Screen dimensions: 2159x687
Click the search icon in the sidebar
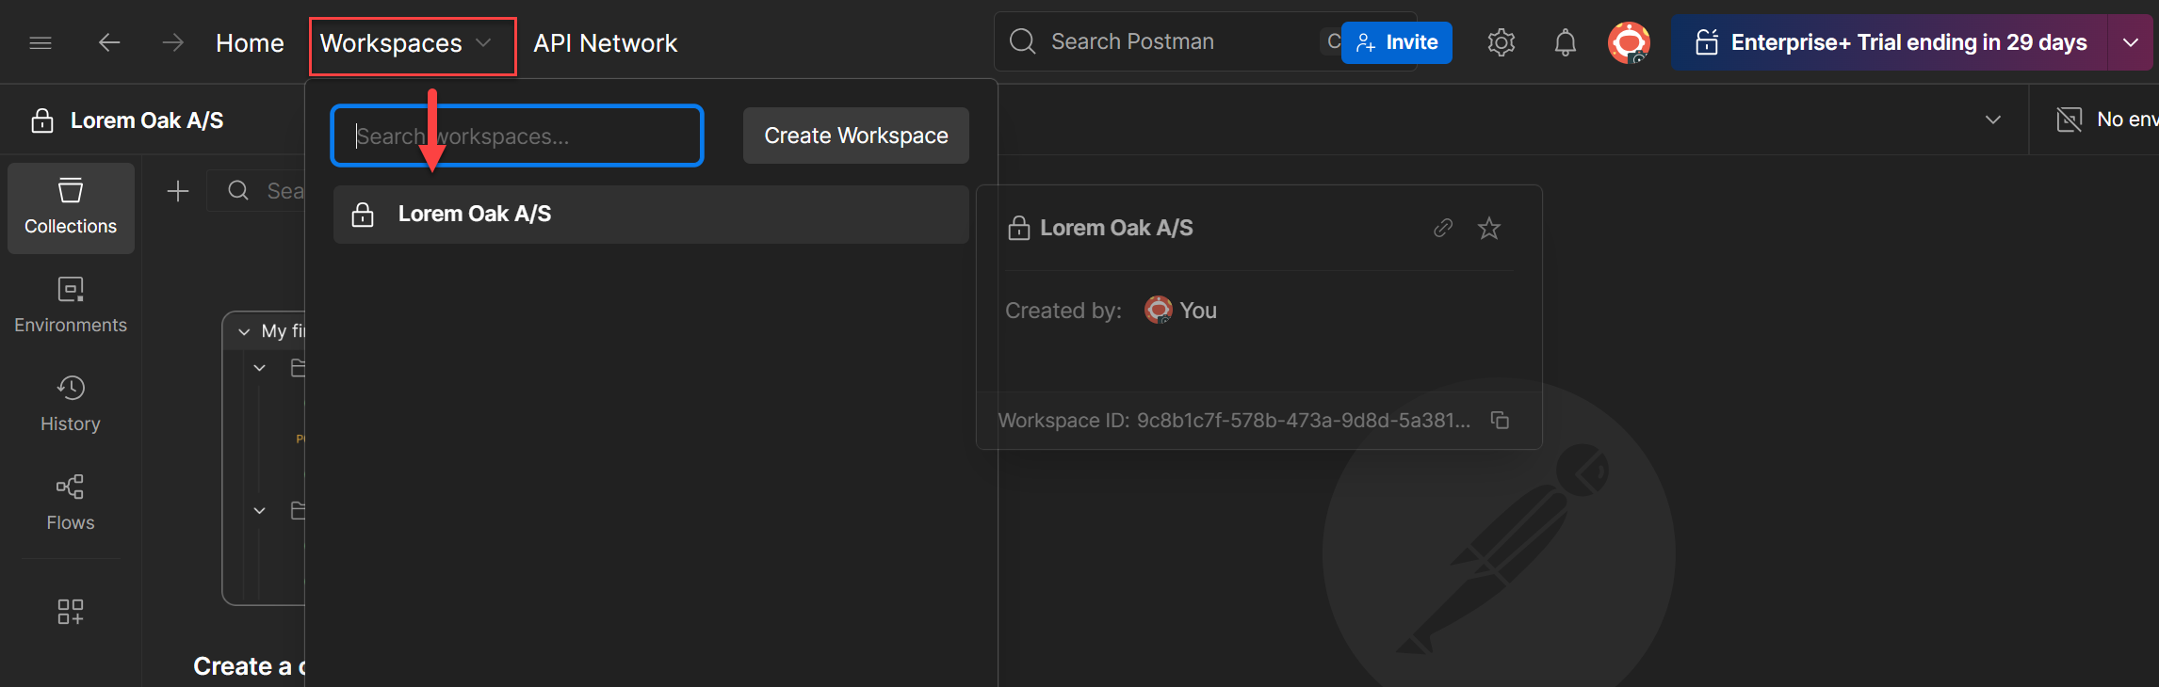click(238, 191)
